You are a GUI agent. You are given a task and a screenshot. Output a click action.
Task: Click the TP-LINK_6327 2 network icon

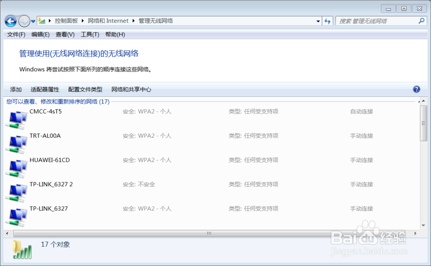tap(16, 193)
